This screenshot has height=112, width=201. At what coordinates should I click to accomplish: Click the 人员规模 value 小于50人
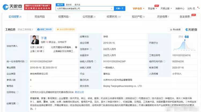(x=177, y=74)
